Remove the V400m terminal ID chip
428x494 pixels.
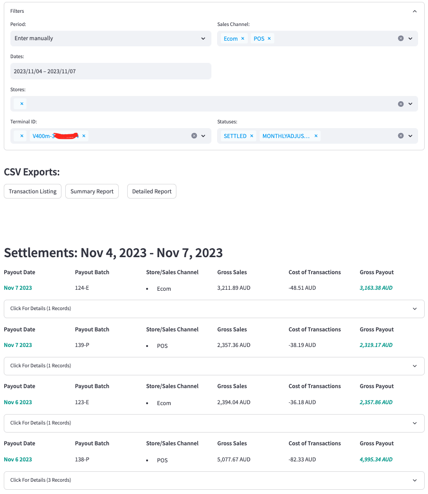pos(84,136)
